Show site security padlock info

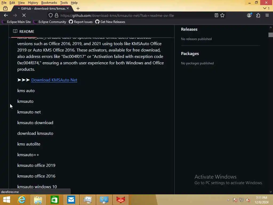tap(57, 15)
